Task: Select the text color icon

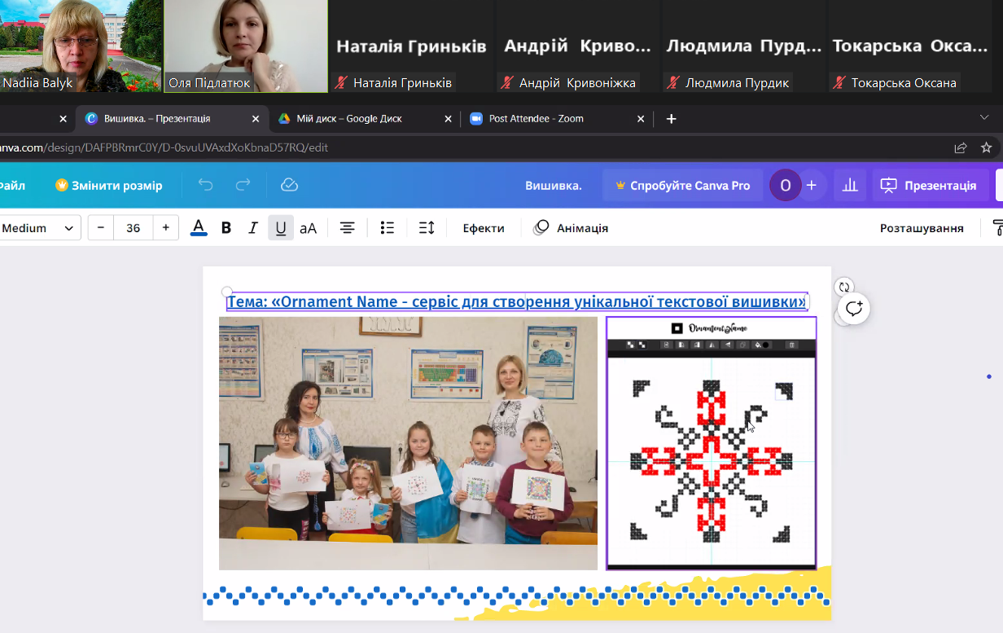Action: click(198, 228)
